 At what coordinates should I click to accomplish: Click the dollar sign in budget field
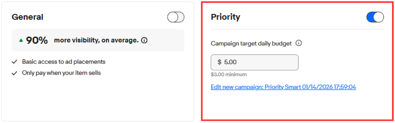coord(219,62)
